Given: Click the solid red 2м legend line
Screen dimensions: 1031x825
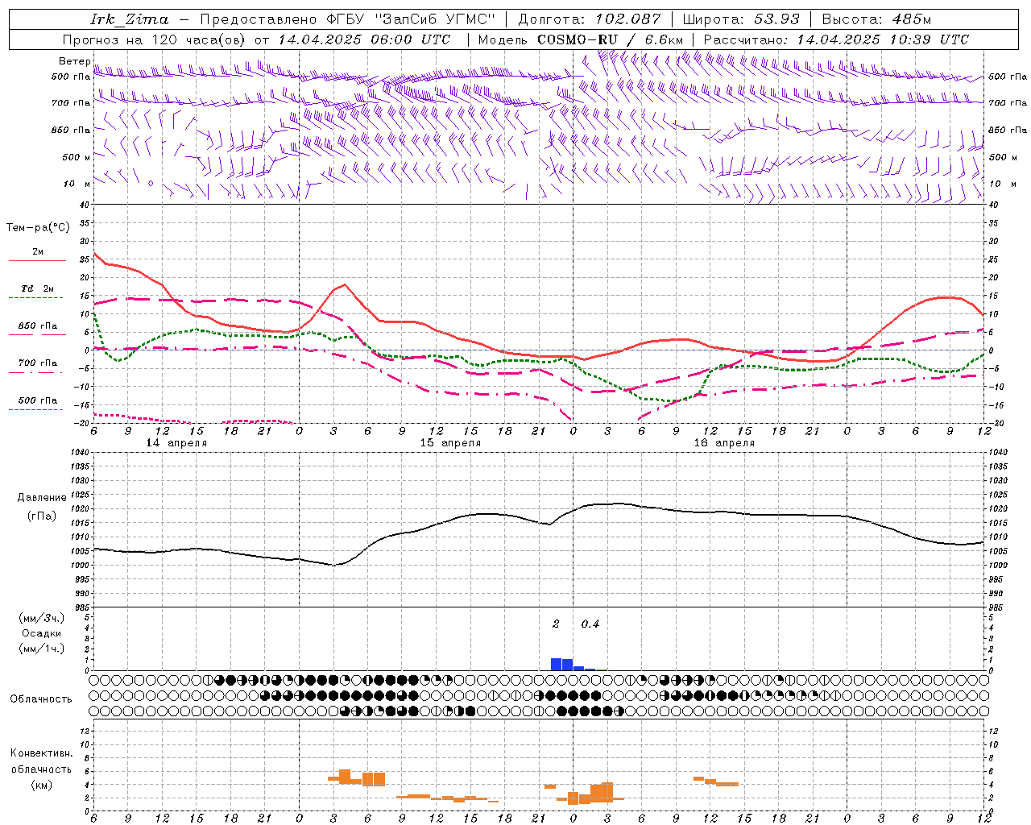Looking at the screenshot, I should 37,261.
